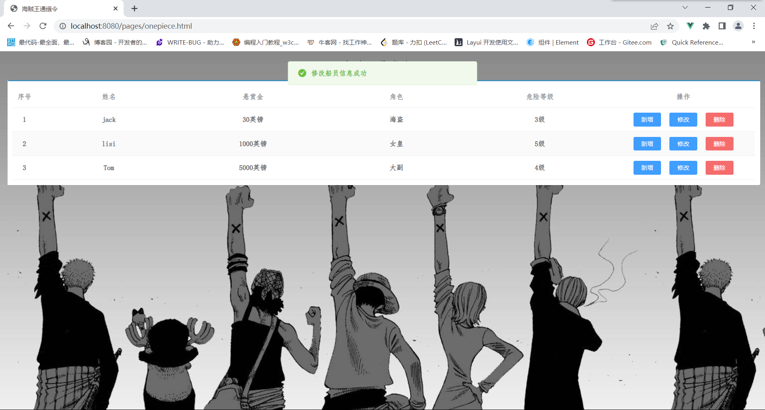The image size is (765, 410).
Task: Open the Quick Reference bookmark
Action: pyautogui.click(x=692, y=42)
